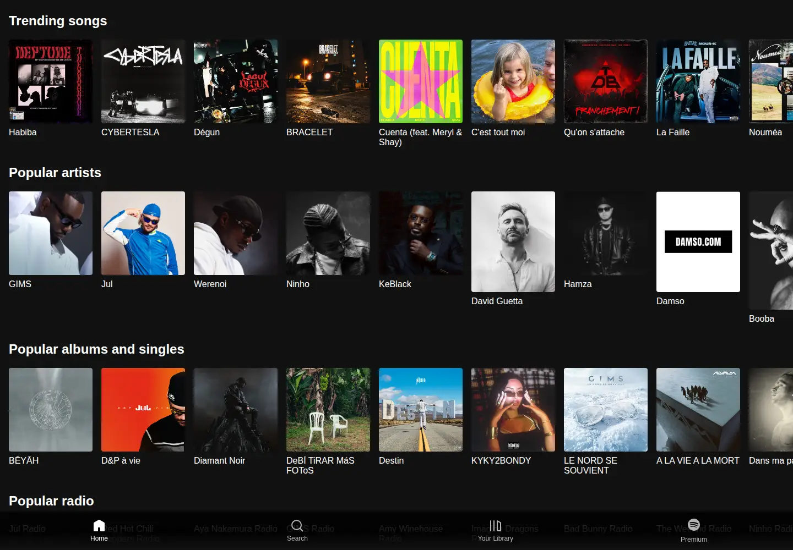
Task: Open the D&P à vie album cover
Action: click(143, 410)
